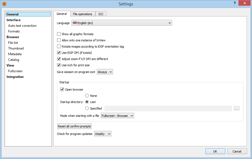Open Check for program updates dropdown
Viewport: 252px width, 159px height.
pyautogui.click(x=102, y=134)
